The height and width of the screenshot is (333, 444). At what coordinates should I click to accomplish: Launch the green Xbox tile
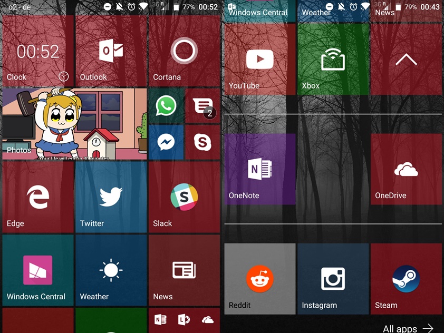click(333, 59)
